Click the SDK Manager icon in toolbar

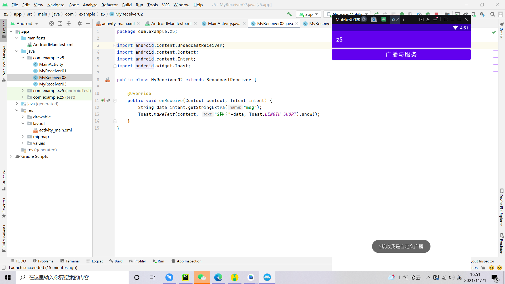(482, 14)
